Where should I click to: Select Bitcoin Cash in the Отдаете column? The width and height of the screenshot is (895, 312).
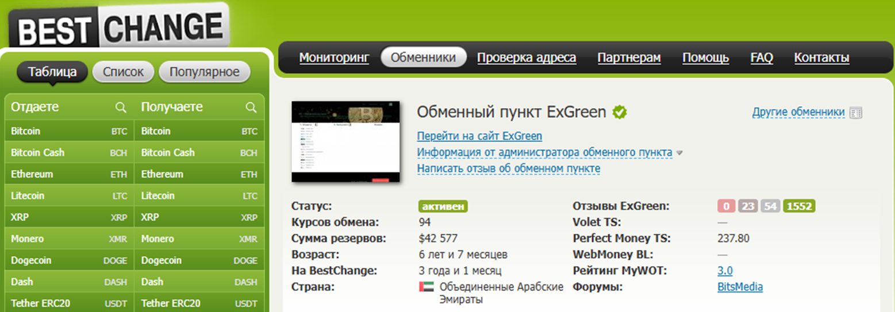[x=69, y=153]
